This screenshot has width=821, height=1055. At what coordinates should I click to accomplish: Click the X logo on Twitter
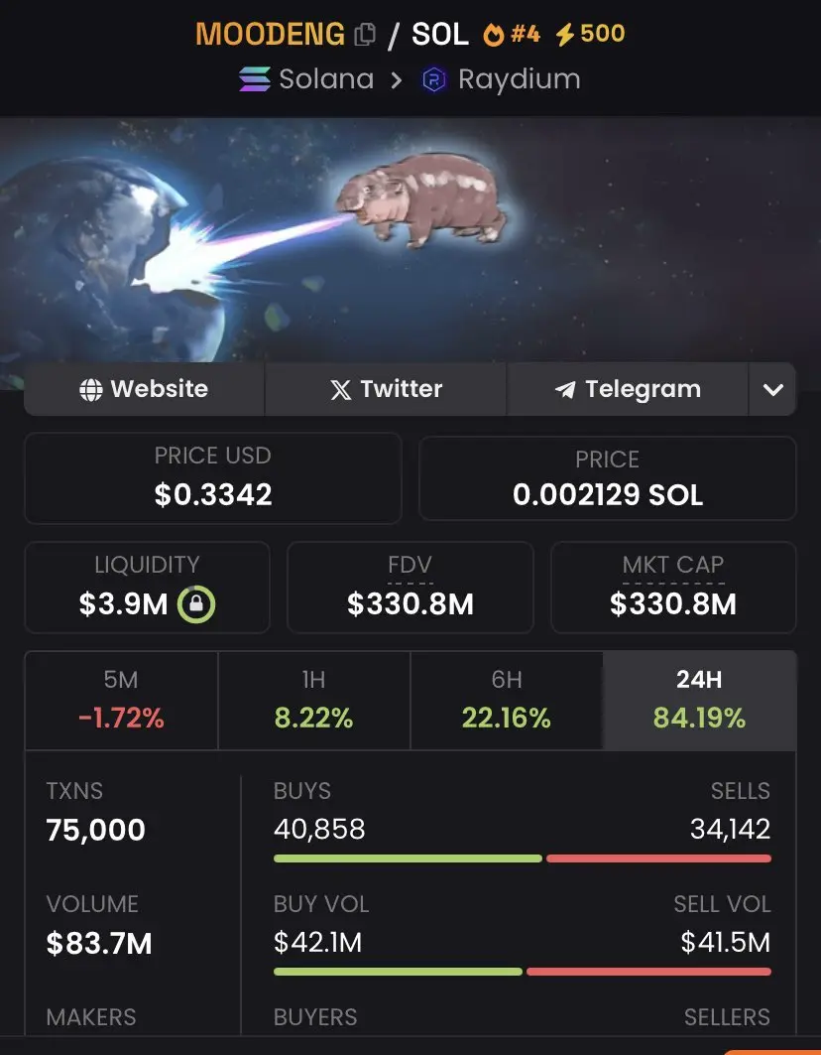pos(341,390)
